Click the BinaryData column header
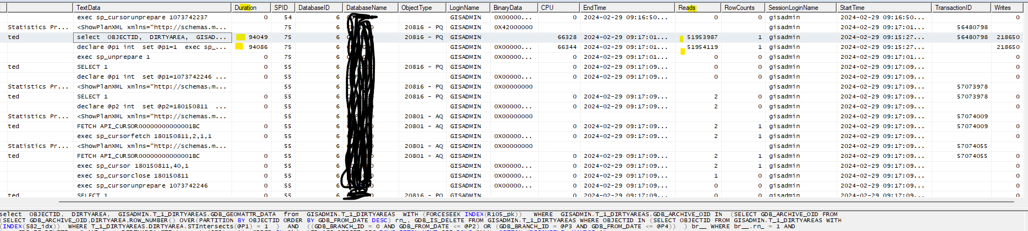This screenshot has height=231, width=1028. pyautogui.click(x=513, y=8)
